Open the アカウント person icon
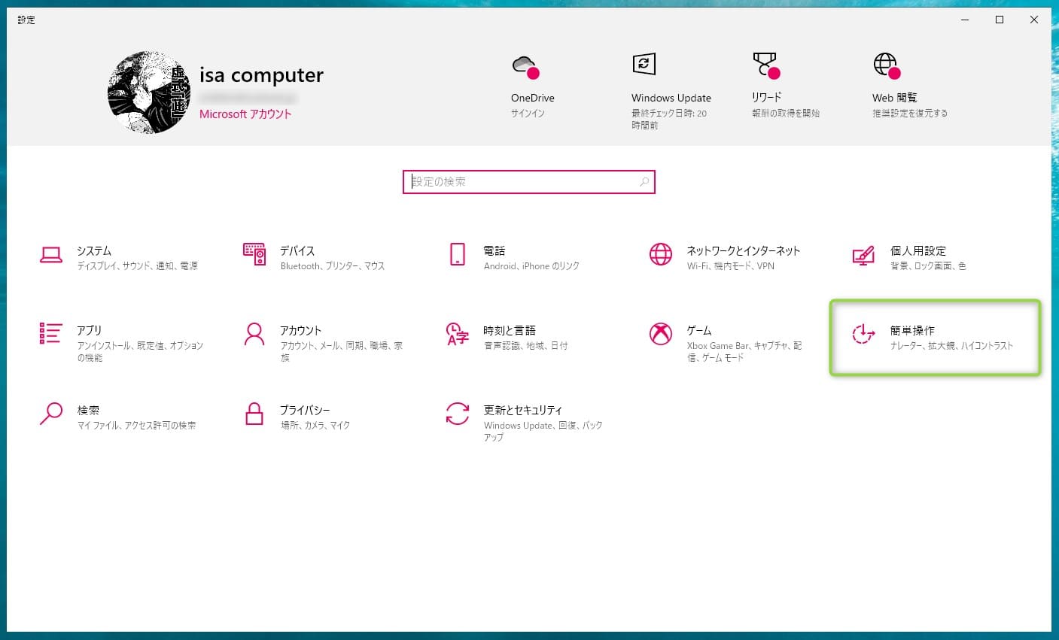 (254, 334)
